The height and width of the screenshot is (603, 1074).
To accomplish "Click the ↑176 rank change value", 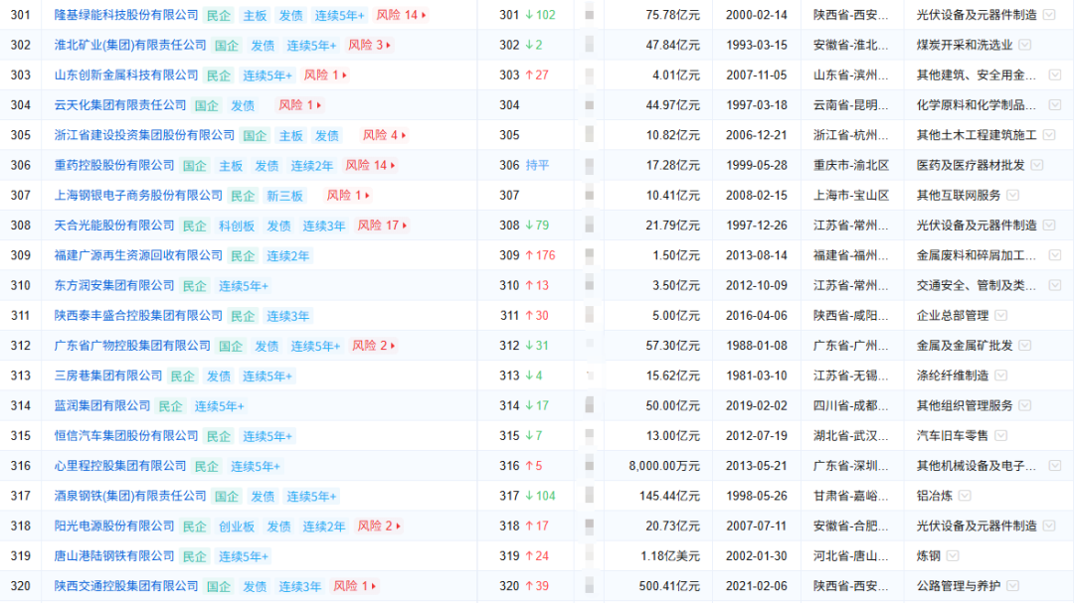I will (540, 256).
